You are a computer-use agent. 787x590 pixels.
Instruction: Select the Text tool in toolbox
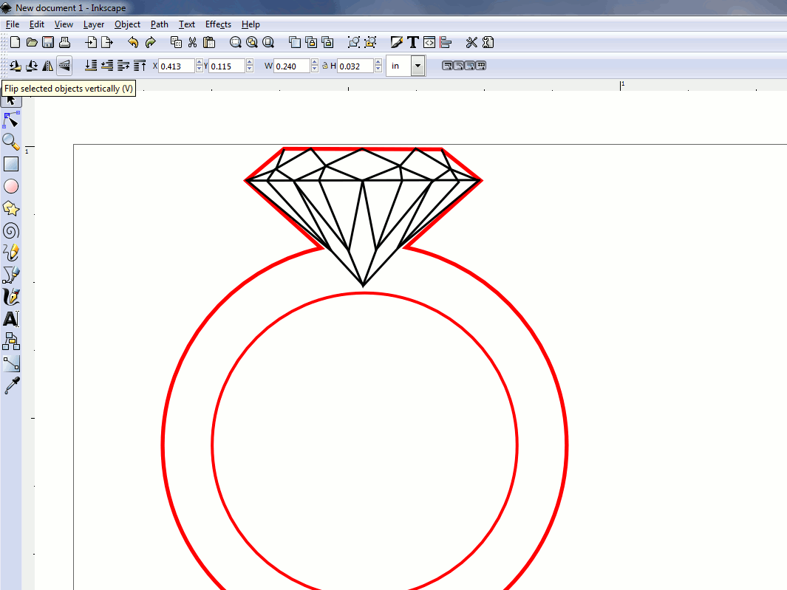point(11,319)
